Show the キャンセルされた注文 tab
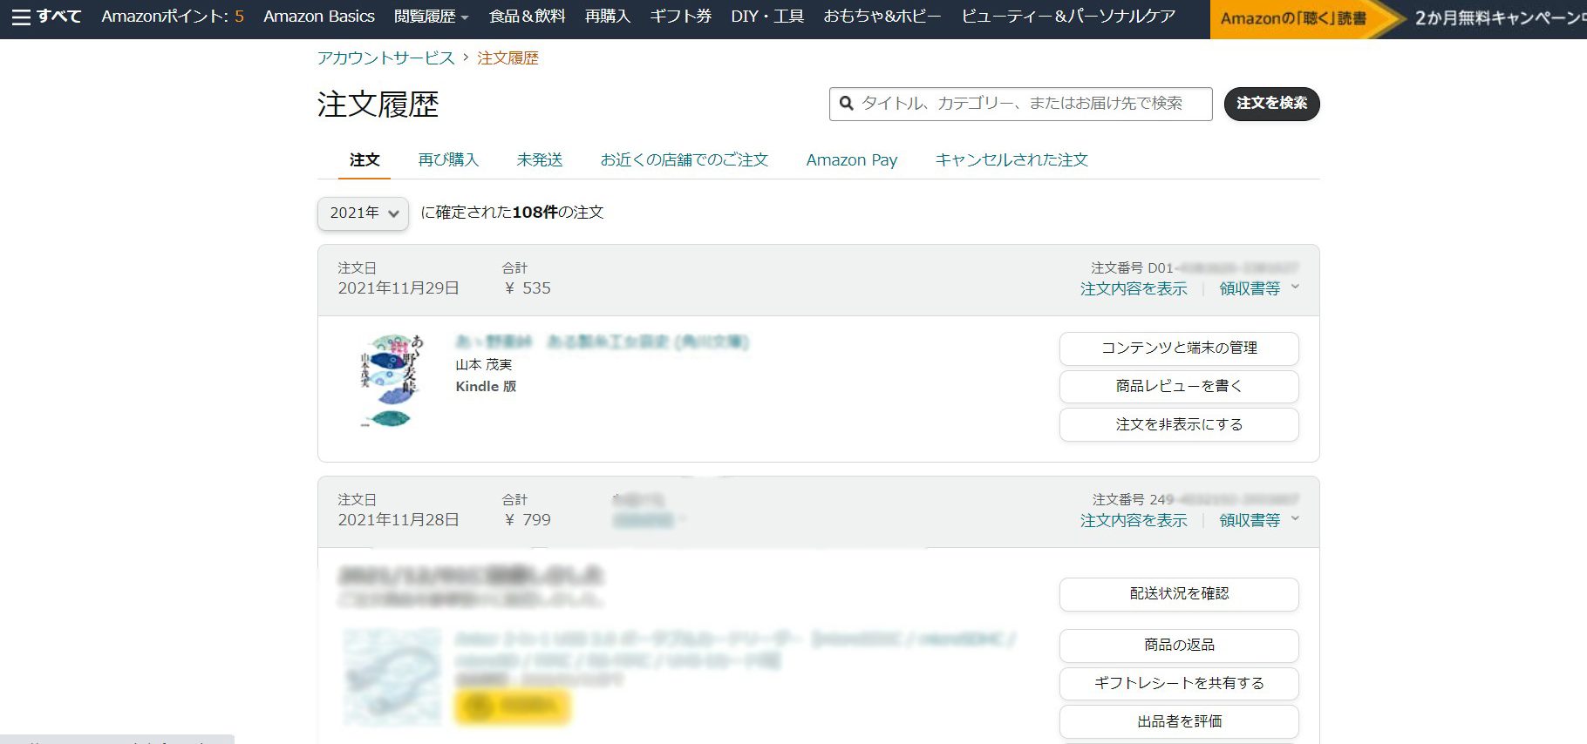 (1011, 160)
